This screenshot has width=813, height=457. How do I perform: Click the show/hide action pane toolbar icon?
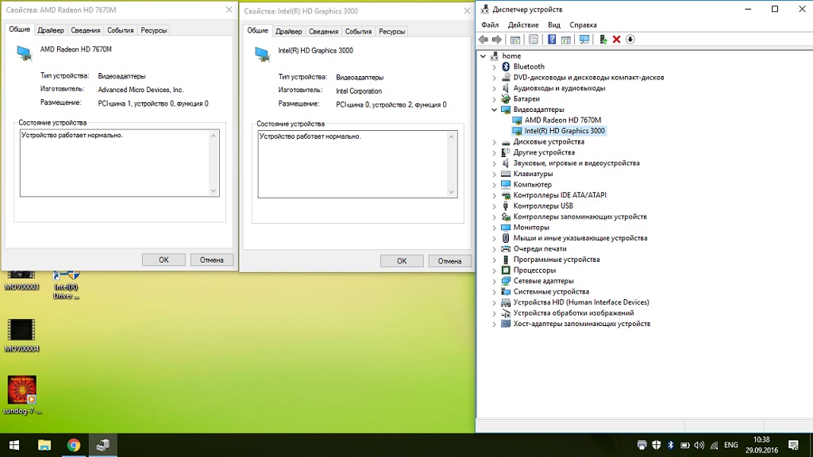[565, 40]
